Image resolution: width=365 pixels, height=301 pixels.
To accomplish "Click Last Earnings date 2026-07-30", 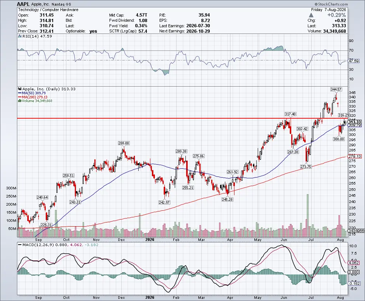I will 198,26.
